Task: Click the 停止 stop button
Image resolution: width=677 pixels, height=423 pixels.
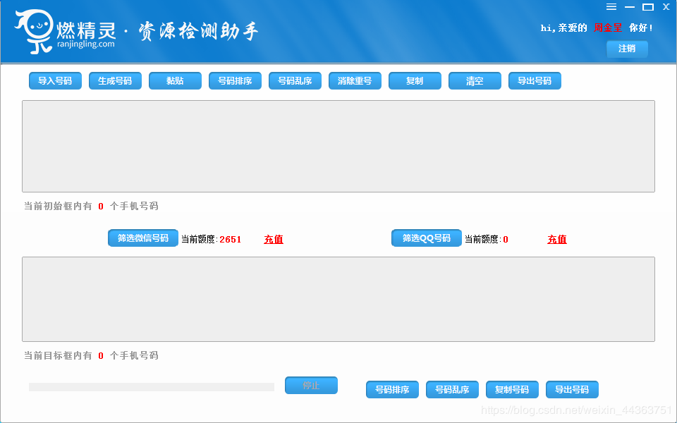Action: coord(311,386)
